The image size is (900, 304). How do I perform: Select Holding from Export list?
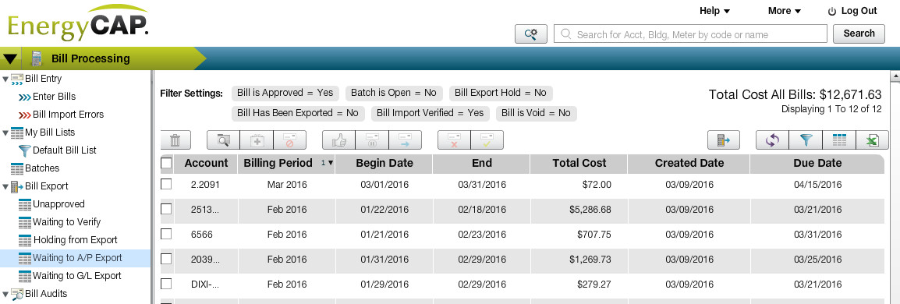(75, 240)
